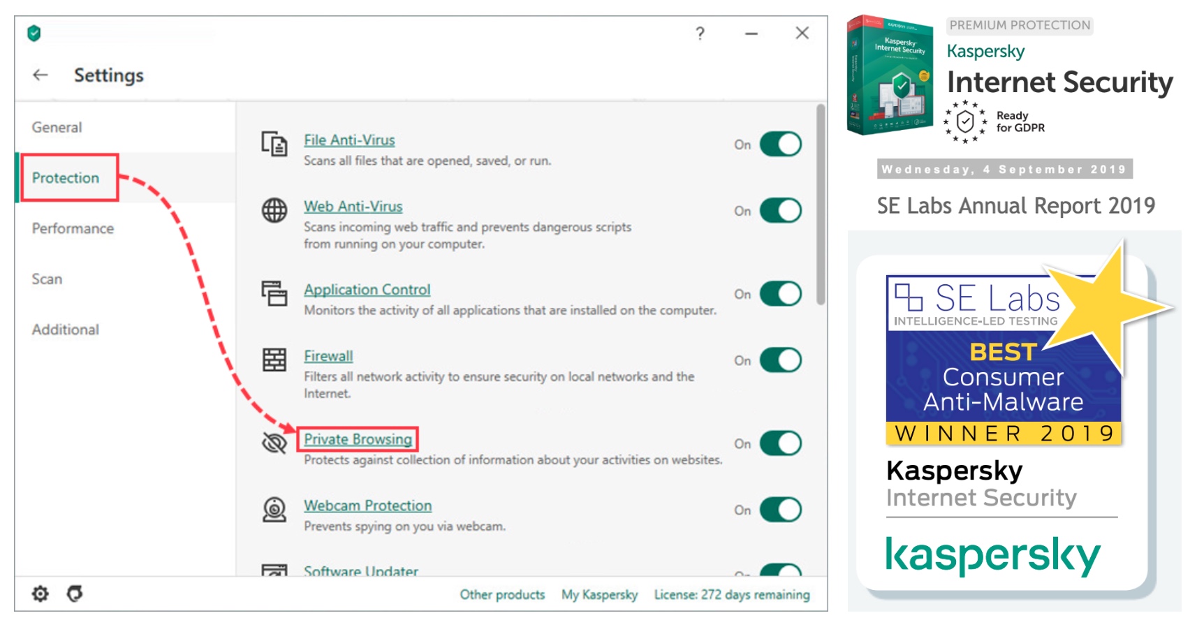Switch off Application Control toggle

pos(781,294)
